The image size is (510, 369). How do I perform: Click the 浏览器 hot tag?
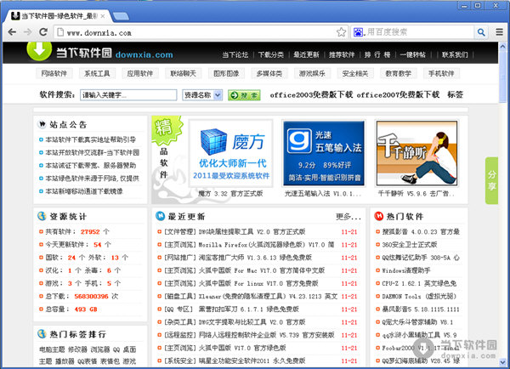pos(100,349)
